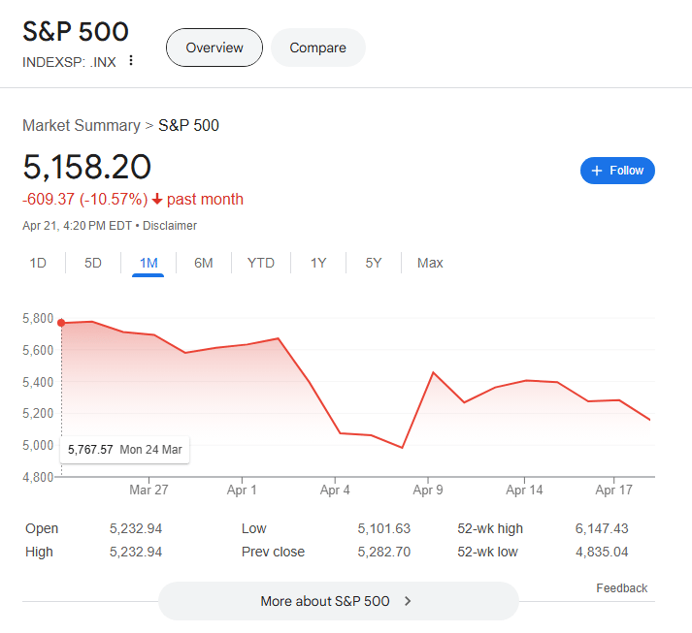This screenshot has height=633, width=692.
Task: Select the Overview tab
Action: point(214,47)
